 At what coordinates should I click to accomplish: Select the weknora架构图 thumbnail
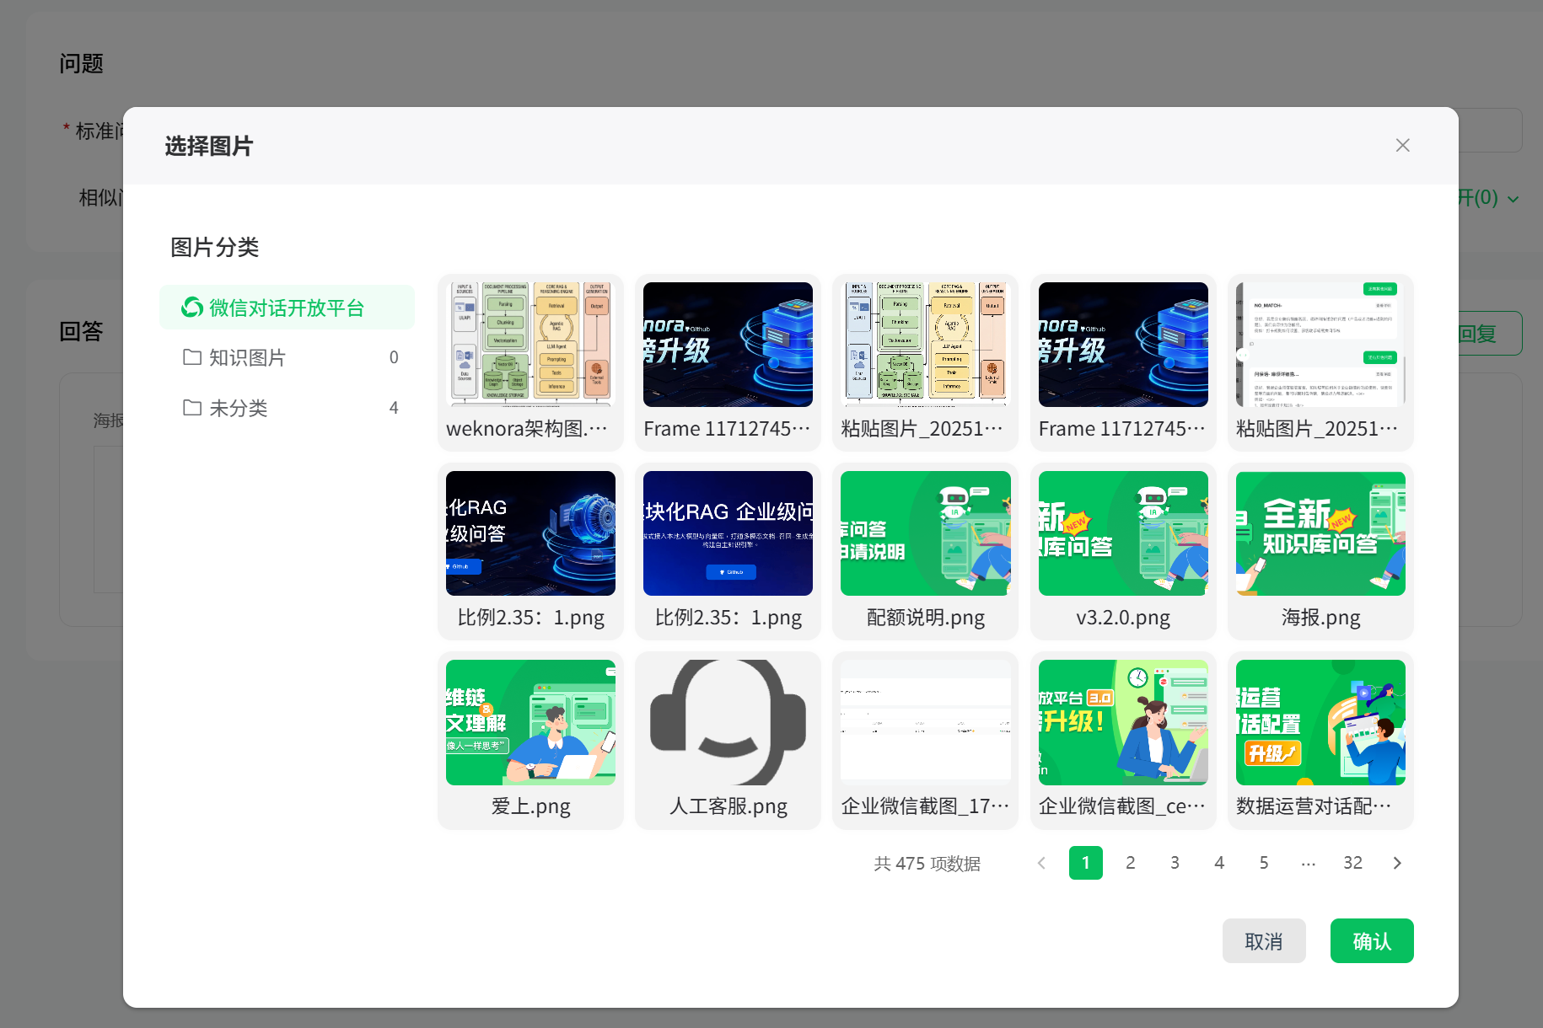tap(530, 345)
